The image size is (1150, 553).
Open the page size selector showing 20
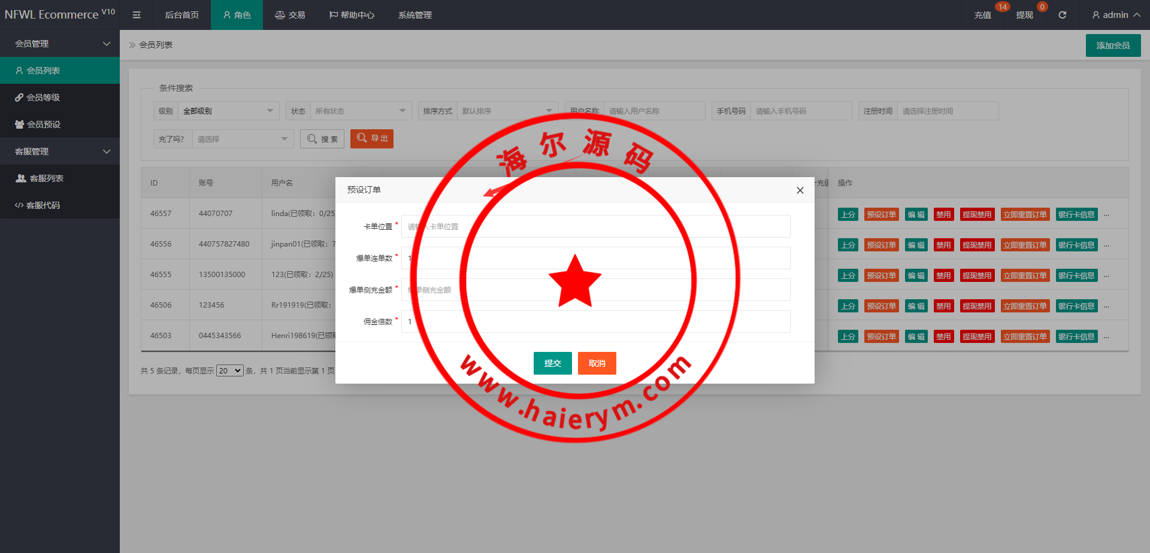point(230,371)
